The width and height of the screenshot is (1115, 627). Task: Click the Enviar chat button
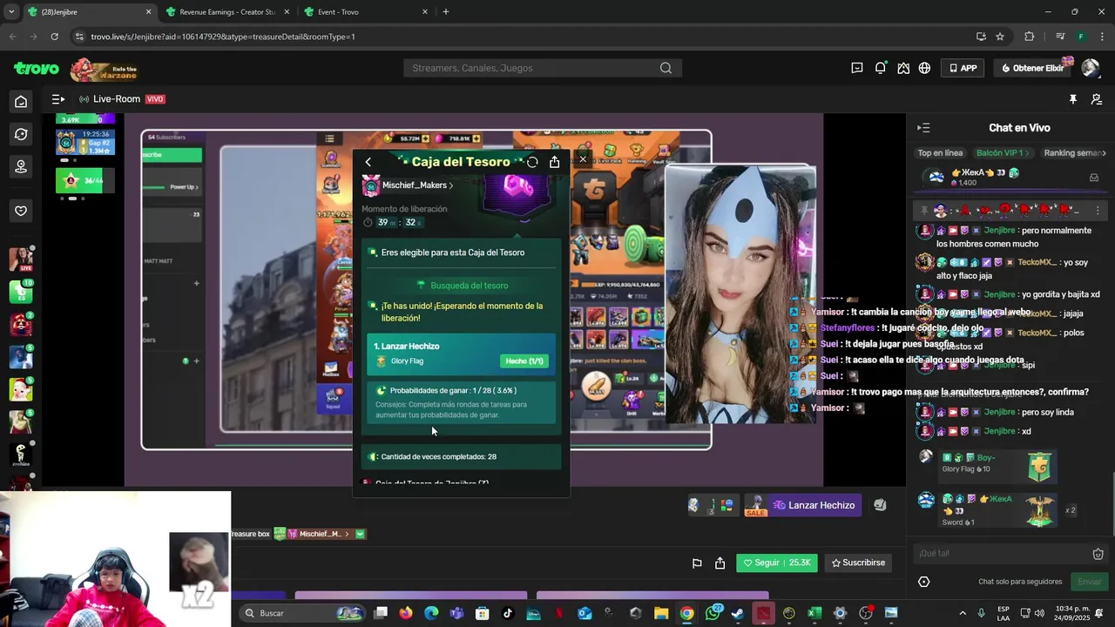pos(1090,582)
